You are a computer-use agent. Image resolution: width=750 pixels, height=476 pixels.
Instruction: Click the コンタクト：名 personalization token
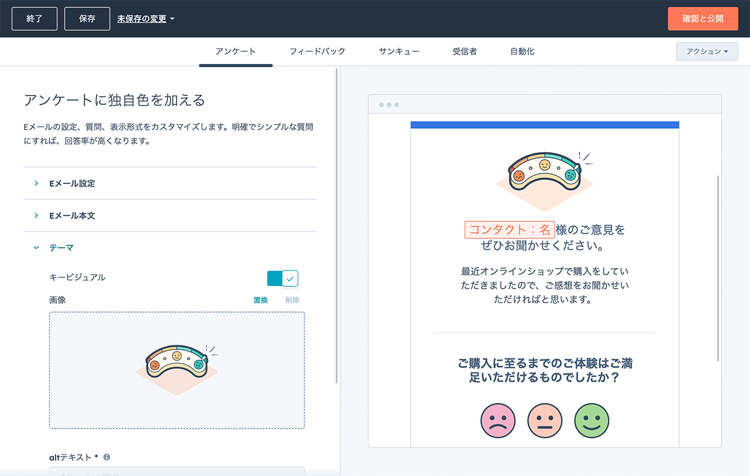pyautogui.click(x=510, y=230)
